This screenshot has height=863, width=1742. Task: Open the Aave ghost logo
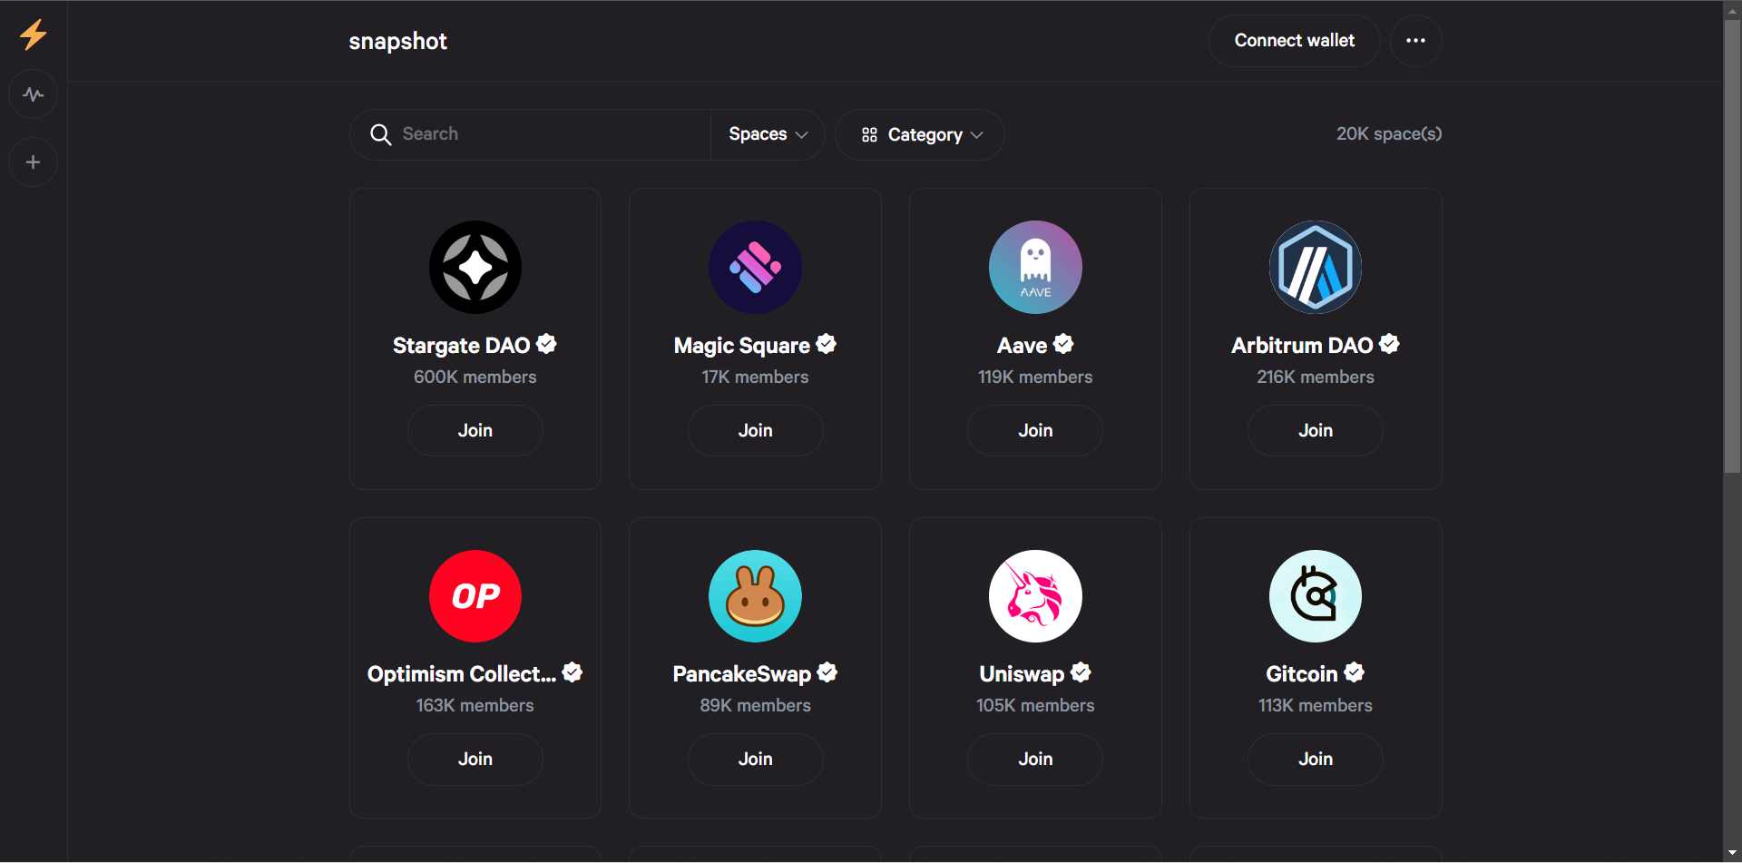pos(1035,268)
